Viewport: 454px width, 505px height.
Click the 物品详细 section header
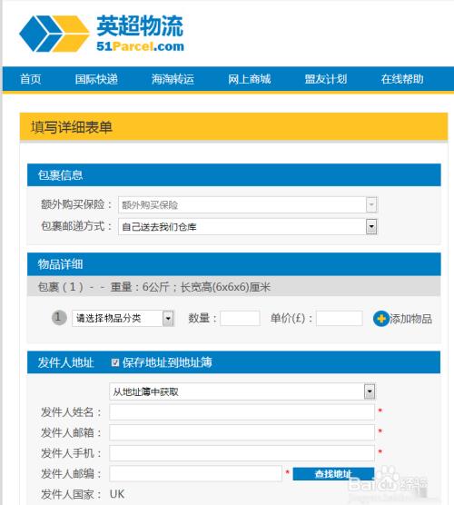tap(233, 264)
